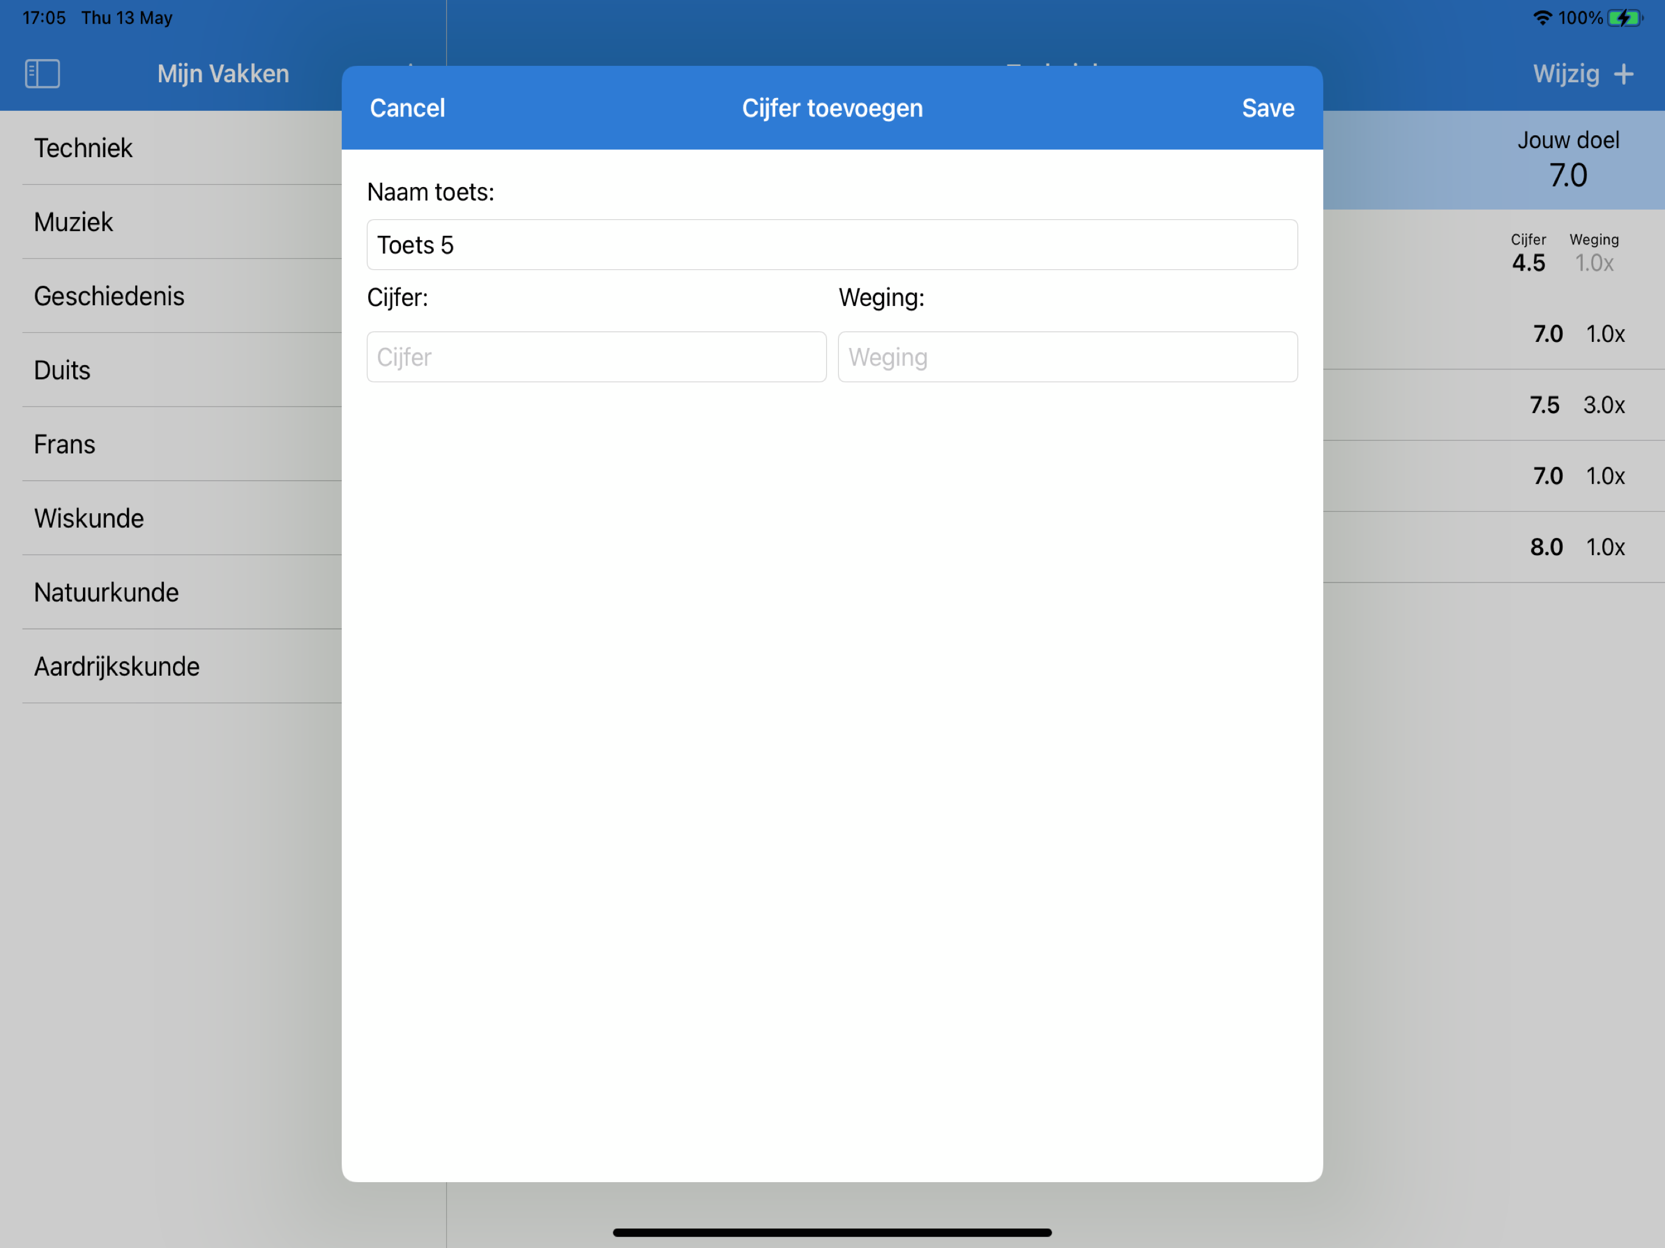Tap the plus icon to add grade
1665x1248 pixels.
(1624, 74)
